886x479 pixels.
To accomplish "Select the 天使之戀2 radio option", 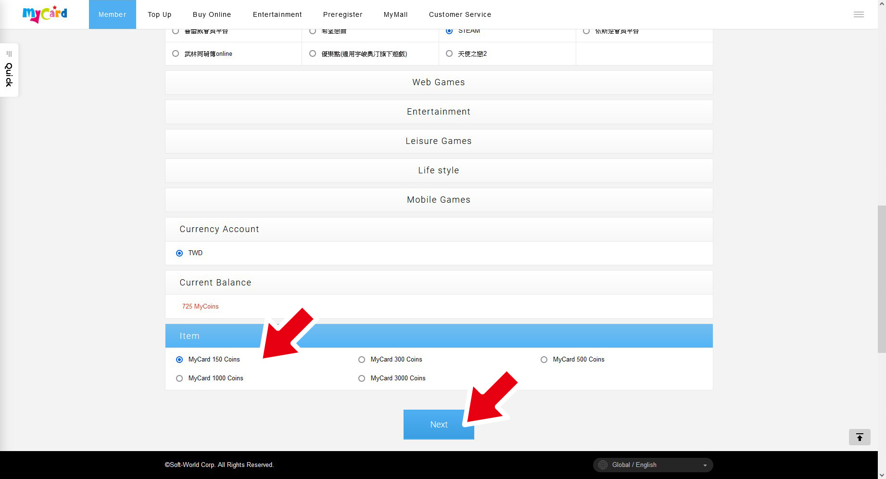I will 449,54.
